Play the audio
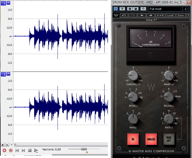This screenshot has width=192, height=158. click(x=36, y=150)
